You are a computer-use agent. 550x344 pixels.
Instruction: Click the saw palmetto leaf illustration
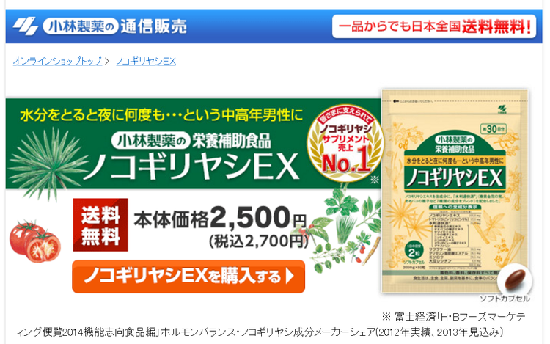click(48, 164)
